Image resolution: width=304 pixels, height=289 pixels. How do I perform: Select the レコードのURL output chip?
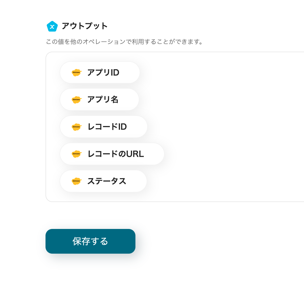pyautogui.click(x=112, y=154)
